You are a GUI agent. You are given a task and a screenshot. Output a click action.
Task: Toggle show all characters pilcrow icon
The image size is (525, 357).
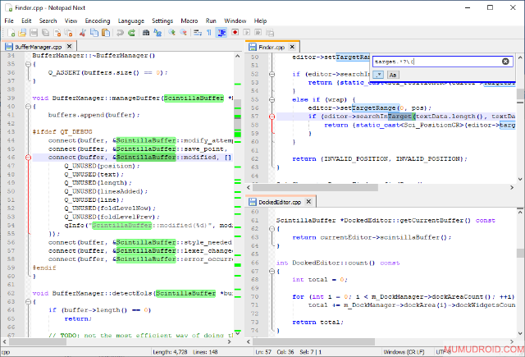[x=209, y=33]
